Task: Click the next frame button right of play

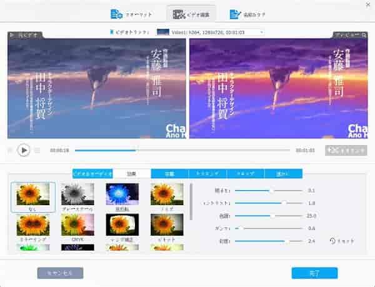Action: pyautogui.click(x=37, y=151)
